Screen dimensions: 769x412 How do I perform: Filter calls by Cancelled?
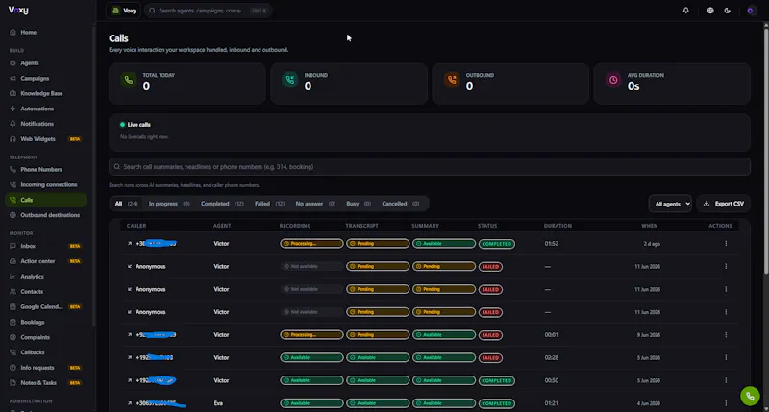tap(400, 204)
